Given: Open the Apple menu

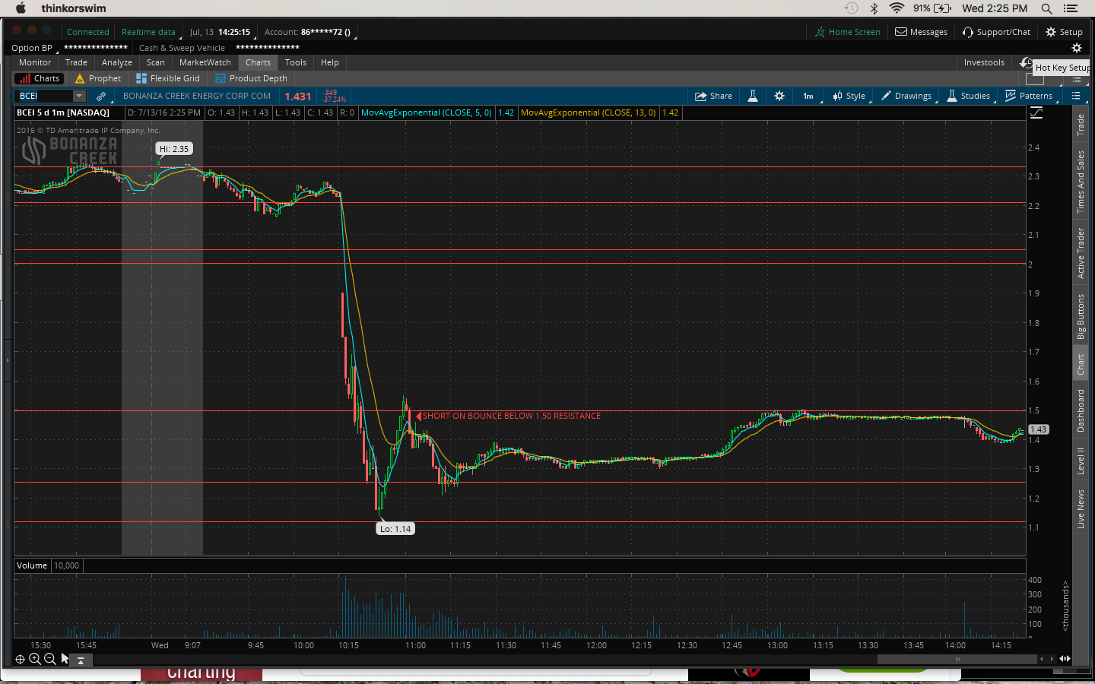Looking at the screenshot, I should (x=21, y=8).
